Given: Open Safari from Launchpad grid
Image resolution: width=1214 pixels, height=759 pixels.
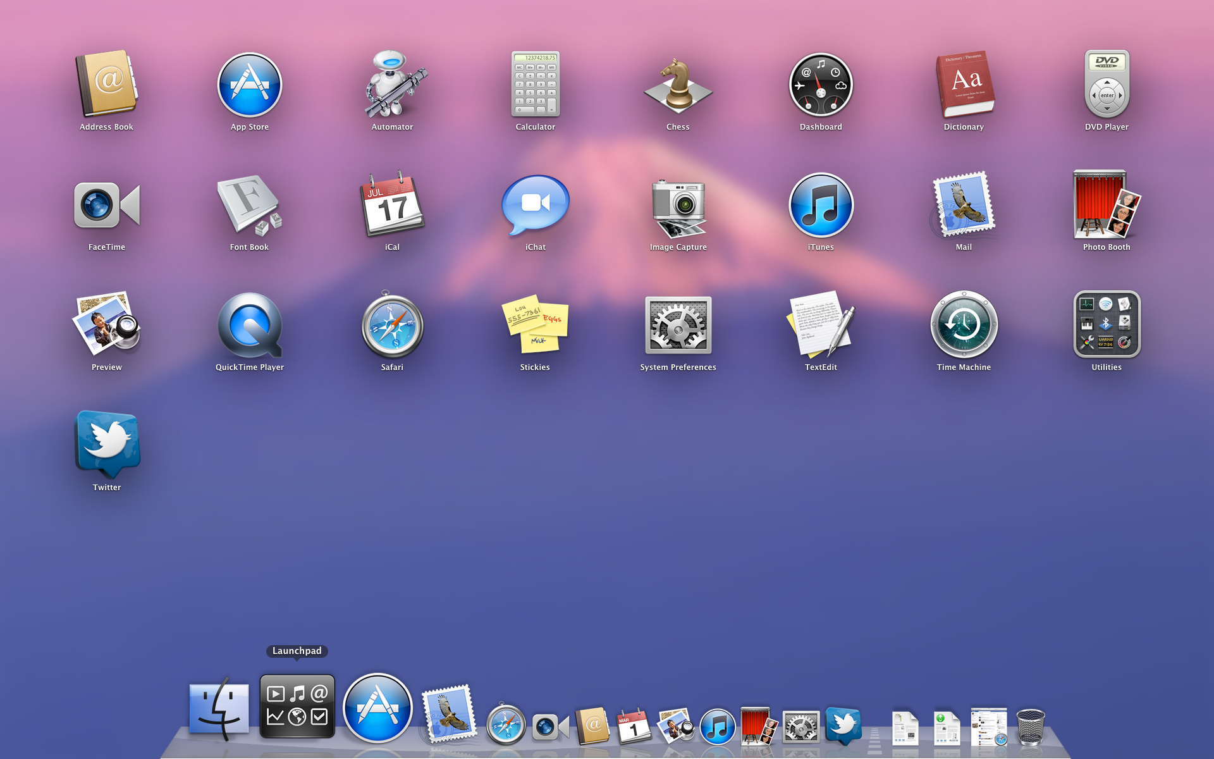Looking at the screenshot, I should [393, 324].
